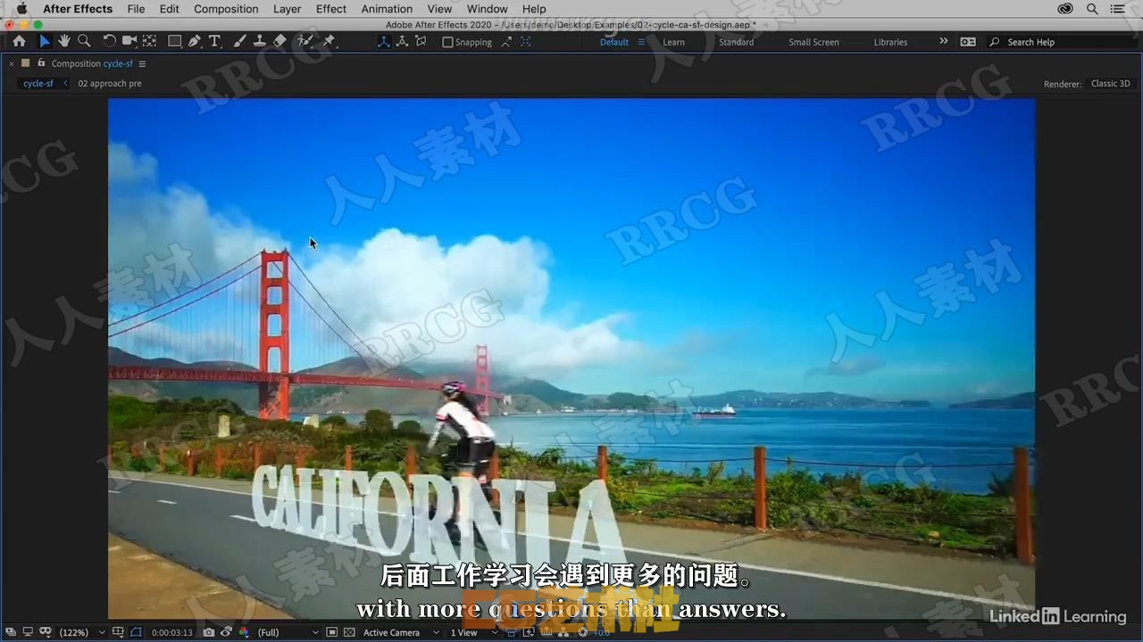Open Spotlight search in menu bar
The width and height of the screenshot is (1143, 642).
(1092, 9)
